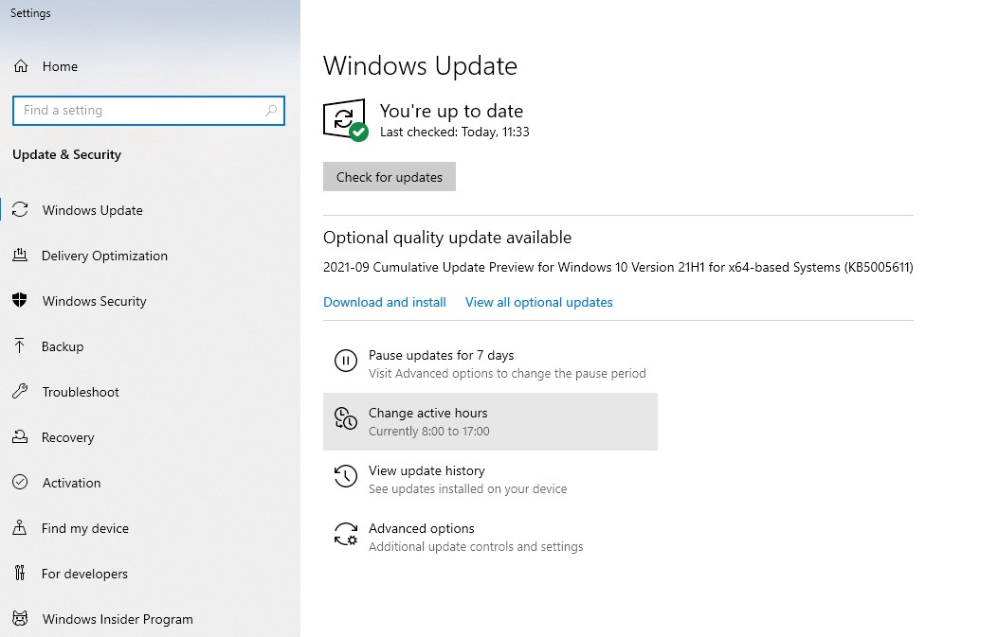
Task: Click the Windows Security shield icon
Action: pos(20,301)
